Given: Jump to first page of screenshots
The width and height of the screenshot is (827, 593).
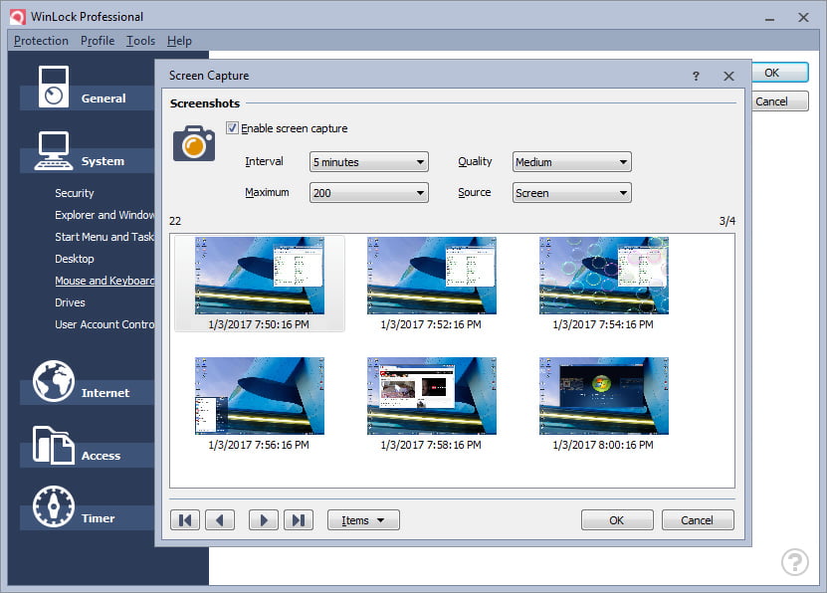Looking at the screenshot, I should (185, 520).
